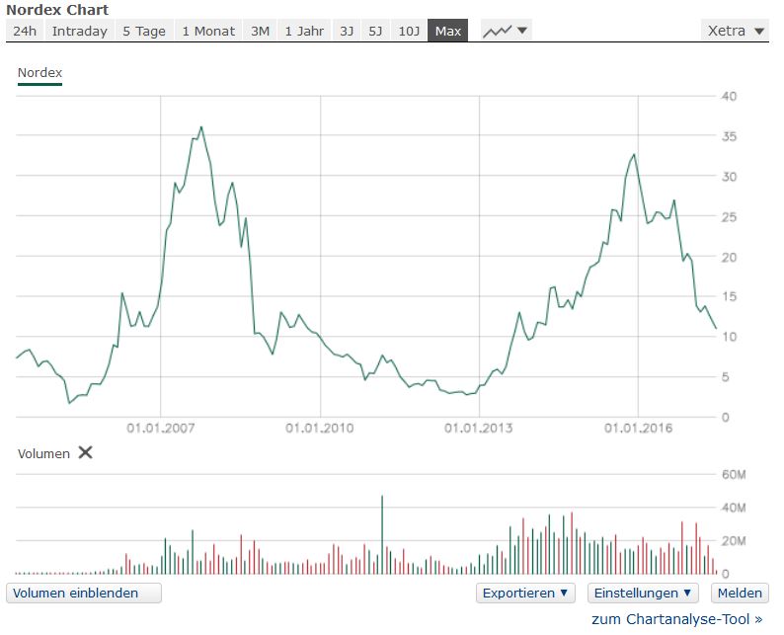This screenshot has width=784, height=635.
Task: Click the 01.01.2013 axis label
Action: tap(479, 428)
